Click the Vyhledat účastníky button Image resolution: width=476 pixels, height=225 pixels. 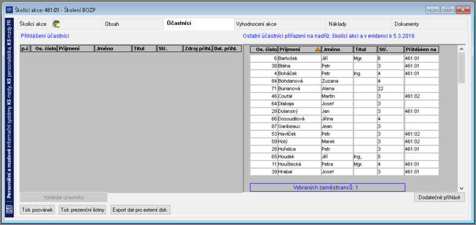[64, 198]
